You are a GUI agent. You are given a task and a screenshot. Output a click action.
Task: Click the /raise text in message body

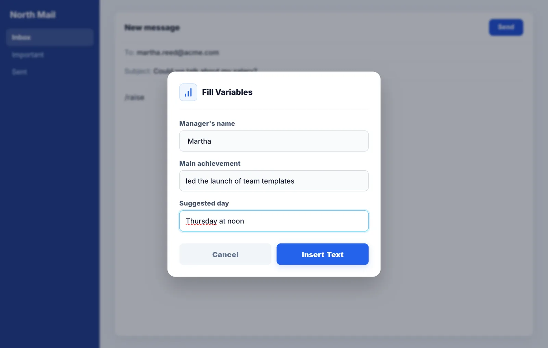(134, 97)
